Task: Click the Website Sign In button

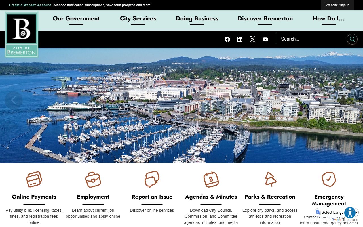Action: click(337, 5)
